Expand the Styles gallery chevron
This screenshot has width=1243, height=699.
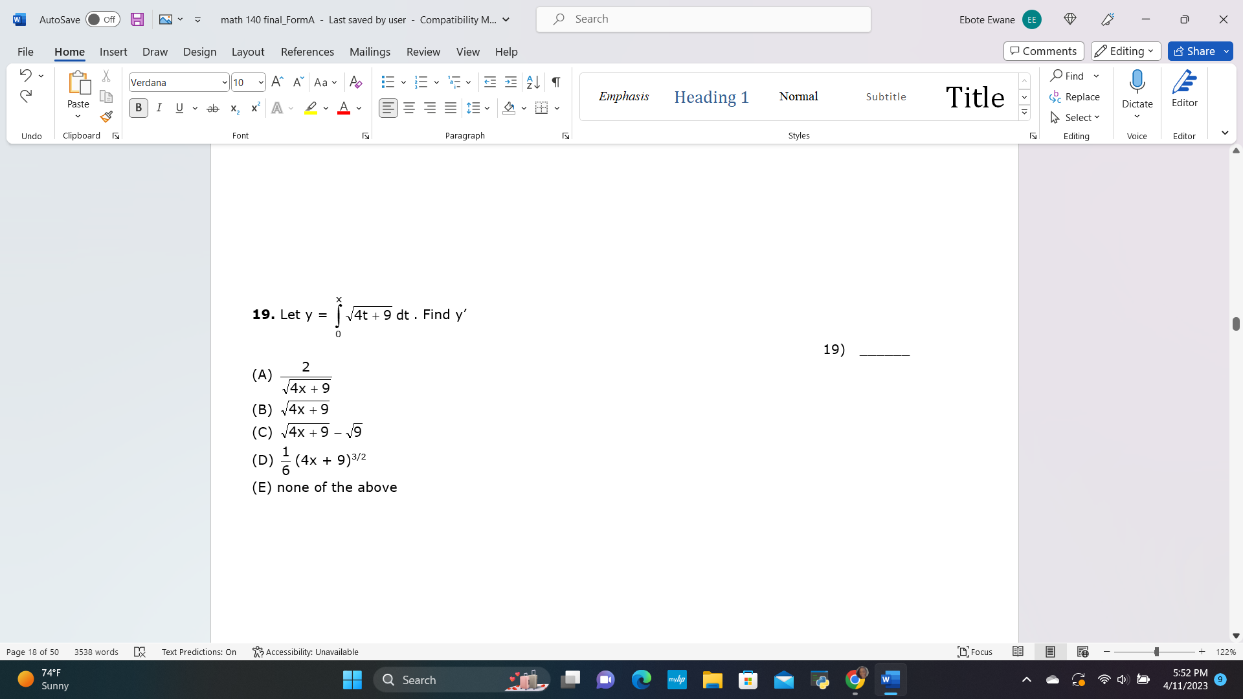pyautogui.click(x=1024, y=112)
